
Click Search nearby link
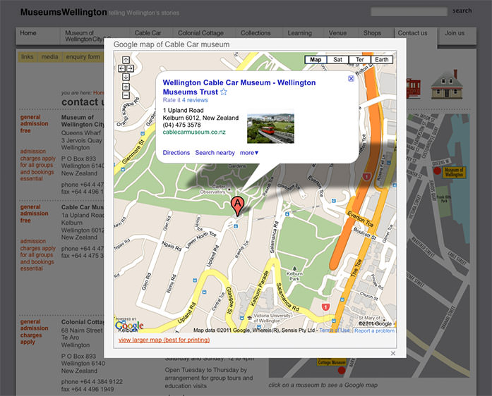pyautogui.click(x=215, y=153)
